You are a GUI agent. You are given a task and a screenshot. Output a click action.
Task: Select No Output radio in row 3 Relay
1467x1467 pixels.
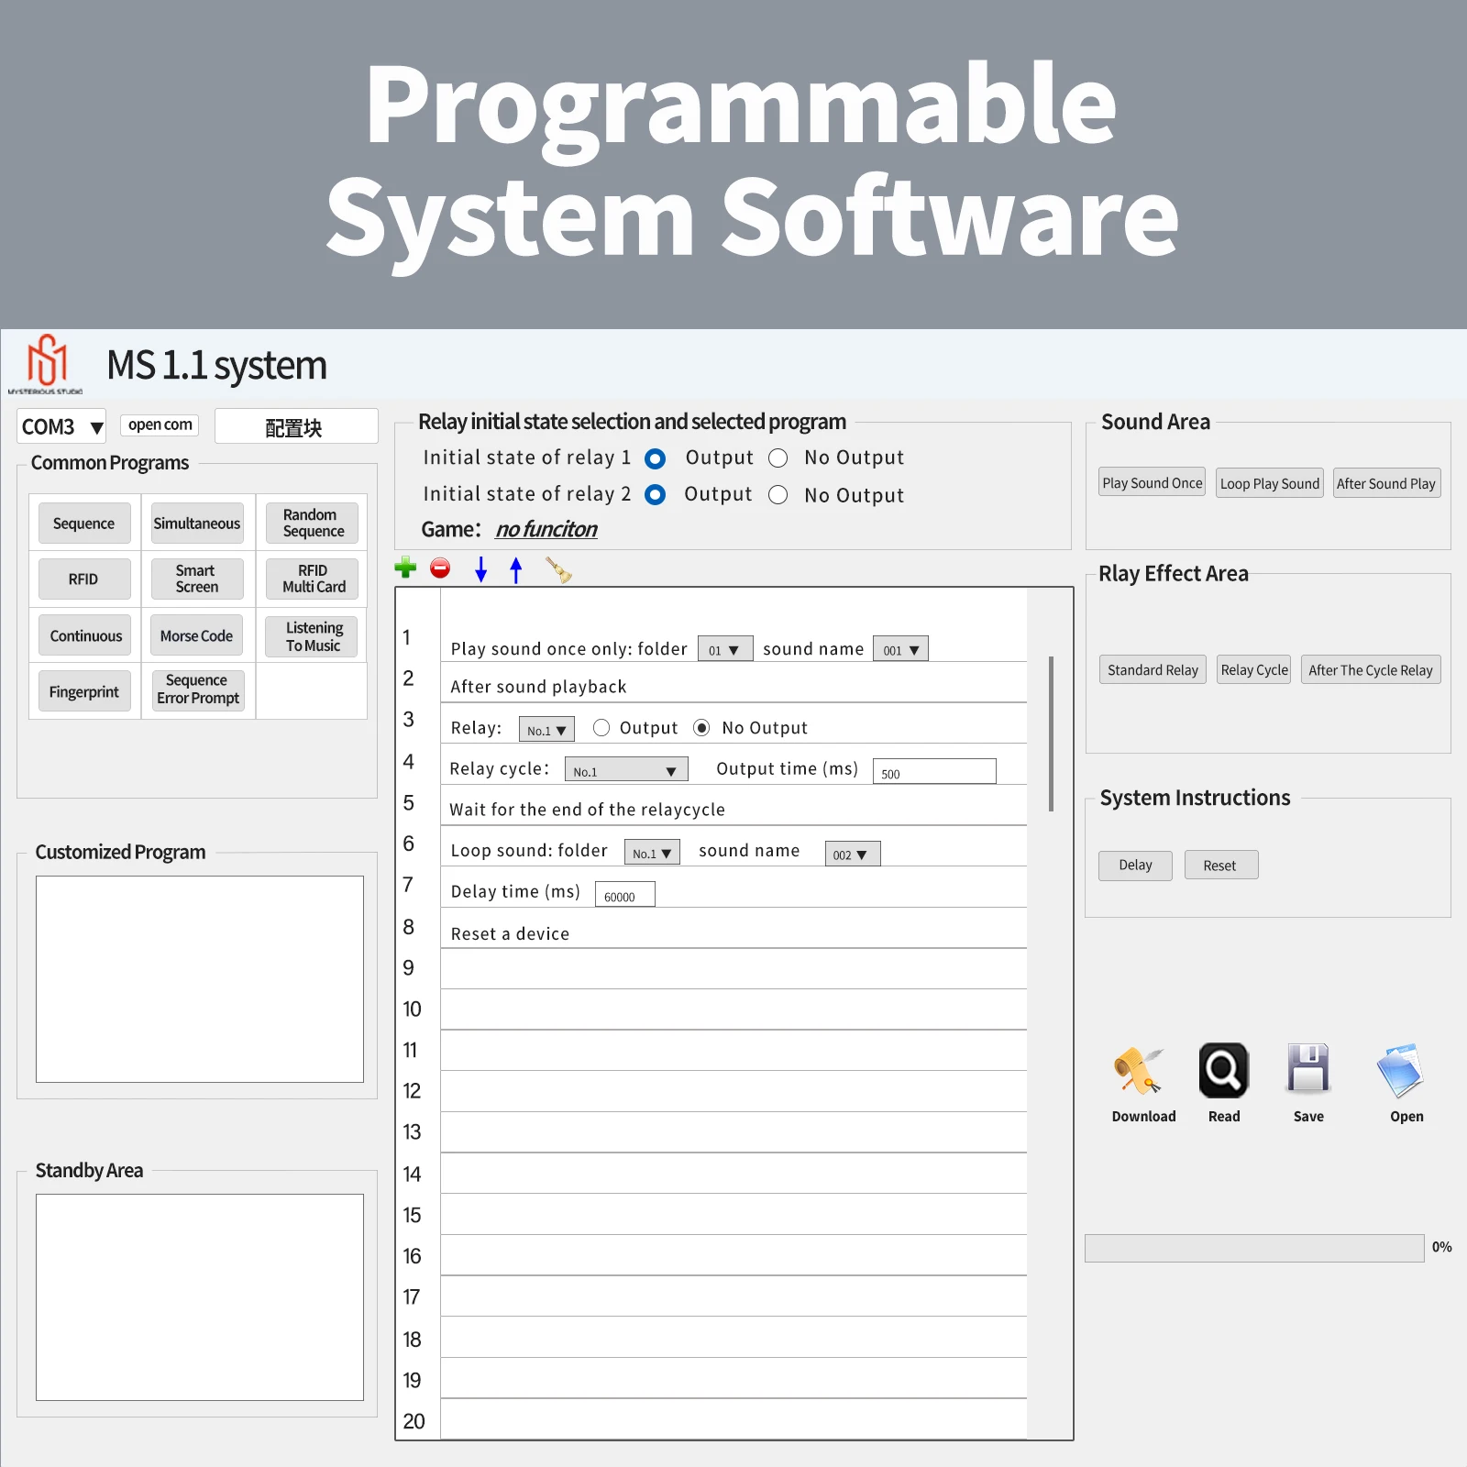coord(702,728)
